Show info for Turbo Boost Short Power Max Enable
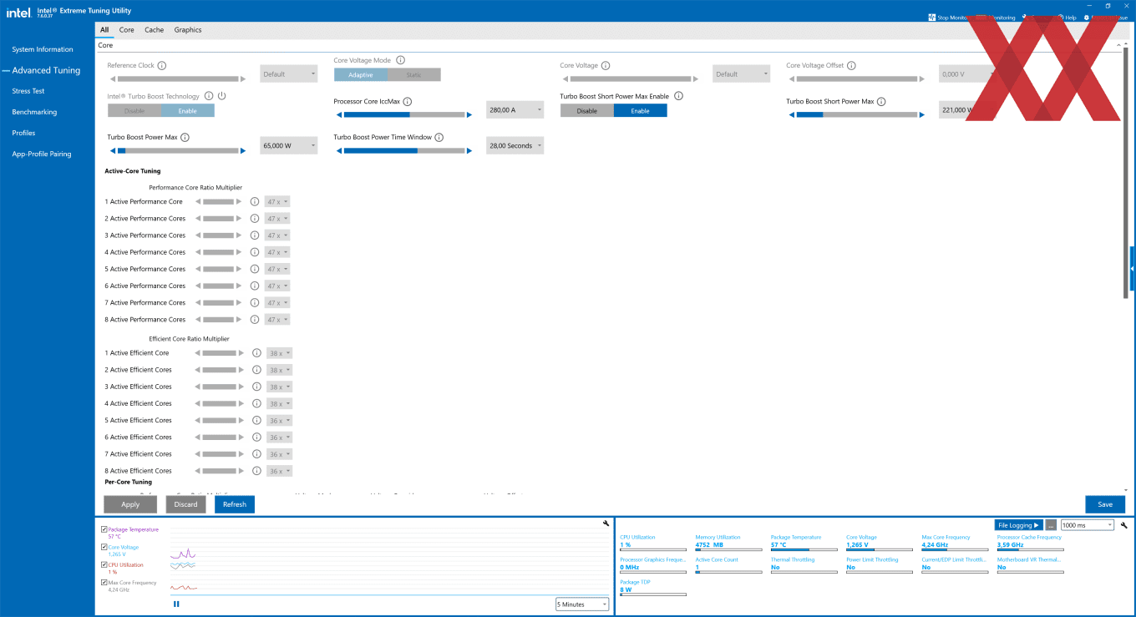This screenshot has width=1136, height=617. pos(678,96)
